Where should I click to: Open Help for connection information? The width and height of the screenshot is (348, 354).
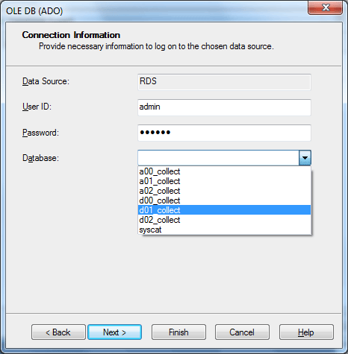(306, 332)
